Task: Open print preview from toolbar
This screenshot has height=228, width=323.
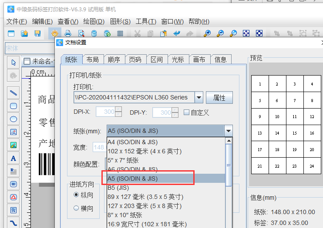Action: pos(81,33)
